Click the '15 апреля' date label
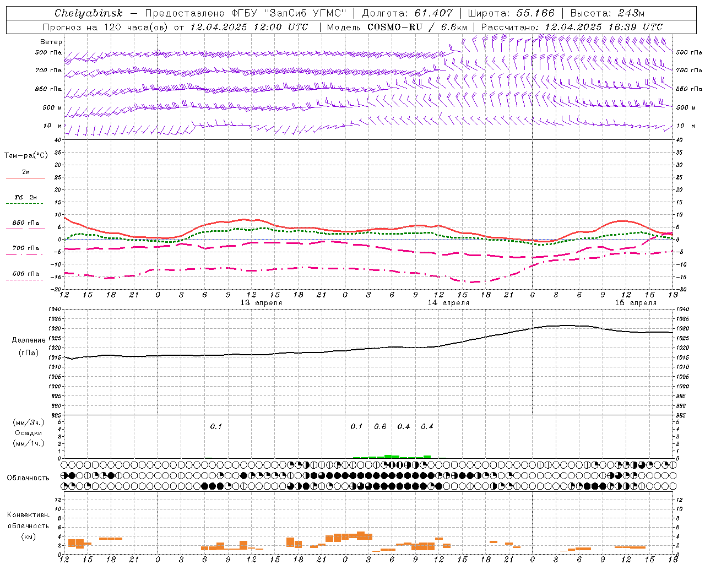This screenshot has width=705, height=564. point(636,303)
